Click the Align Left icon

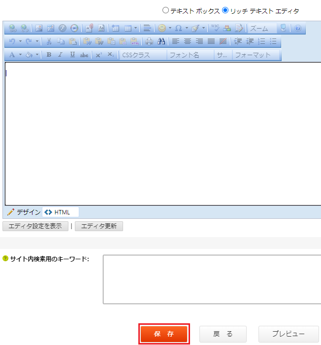click(x=176, y=41)
